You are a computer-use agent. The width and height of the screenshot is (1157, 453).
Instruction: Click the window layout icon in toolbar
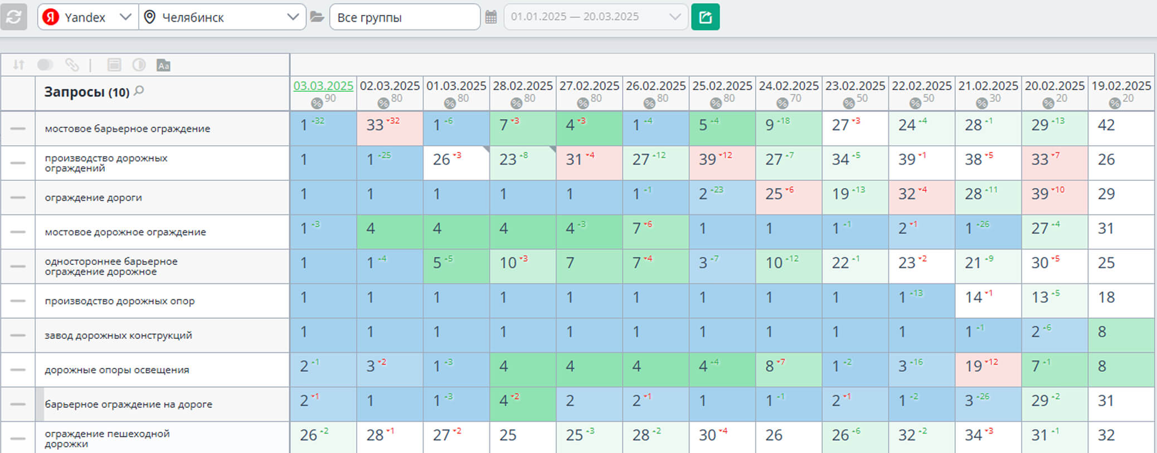(x=114, y=65)
